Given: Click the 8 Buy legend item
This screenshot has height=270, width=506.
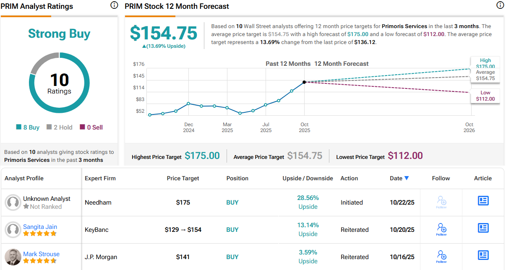Looking at the screenshot, I should tap(28, 127).
